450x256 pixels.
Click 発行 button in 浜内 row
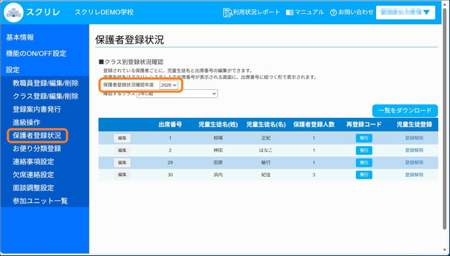[364, 175]
